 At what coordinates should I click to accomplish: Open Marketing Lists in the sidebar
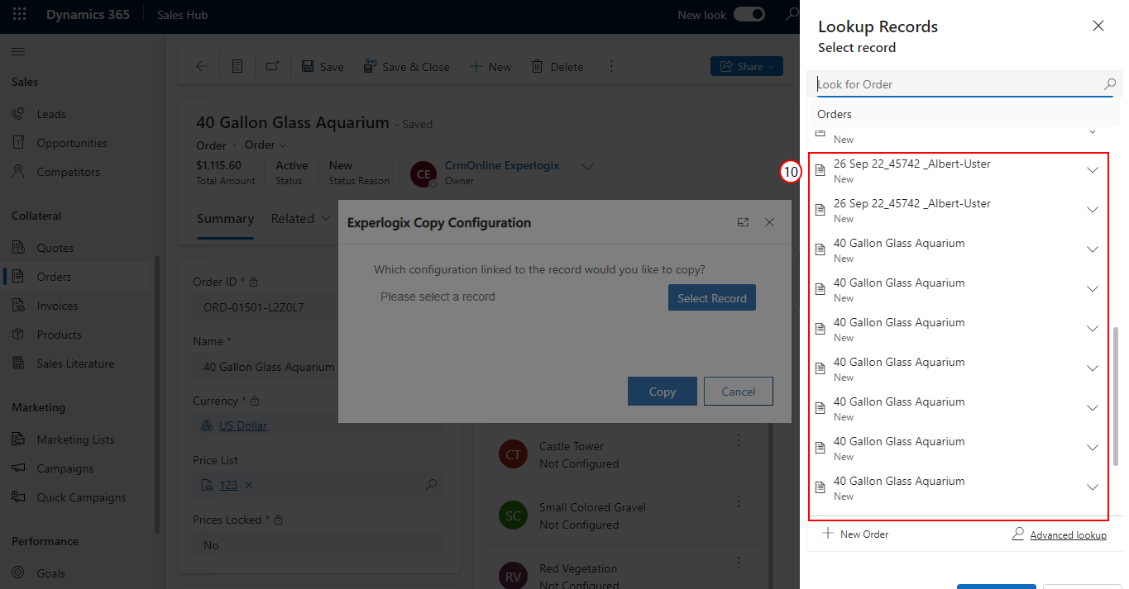75,439
